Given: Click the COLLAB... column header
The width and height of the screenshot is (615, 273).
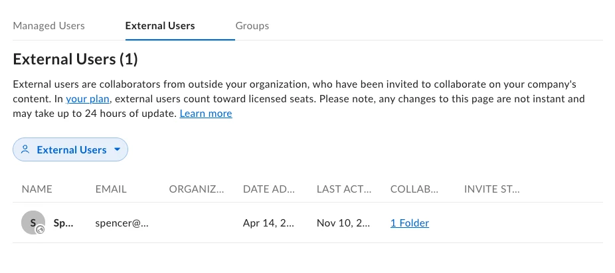Looking at the screenshot, I should click(x=414, y=189).
